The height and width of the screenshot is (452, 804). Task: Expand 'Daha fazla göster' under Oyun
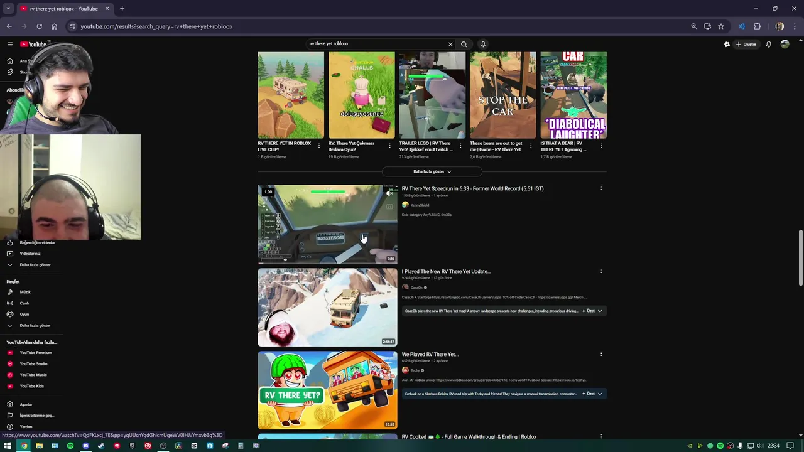[35, 326]
